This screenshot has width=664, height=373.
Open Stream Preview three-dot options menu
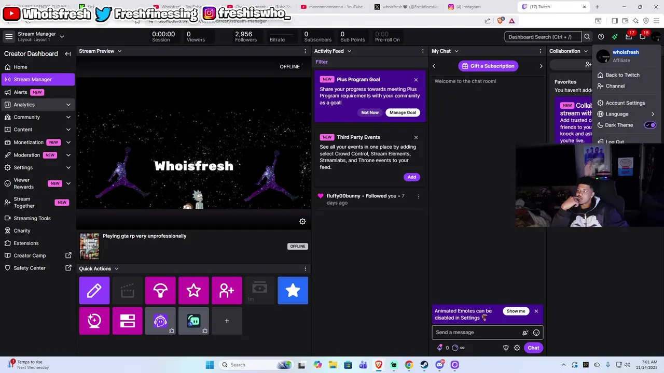(305, 51)
